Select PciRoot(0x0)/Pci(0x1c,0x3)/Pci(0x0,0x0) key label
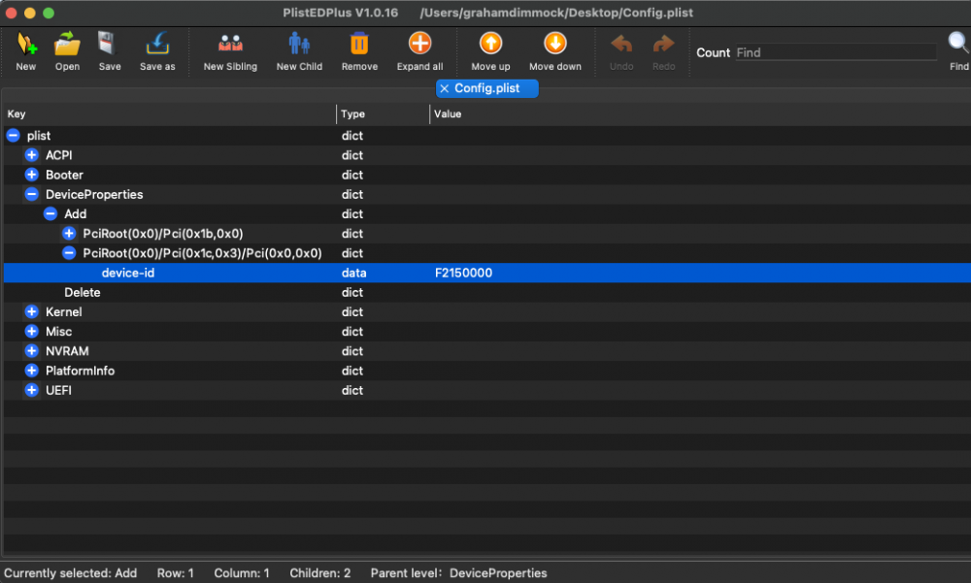971x583 pixels. pos(203,253)
